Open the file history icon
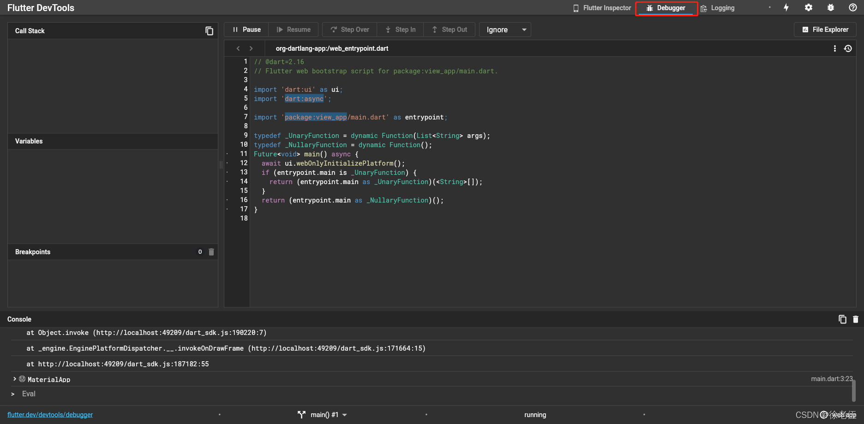This screenshot has width=864, height=424. (848, 48)
